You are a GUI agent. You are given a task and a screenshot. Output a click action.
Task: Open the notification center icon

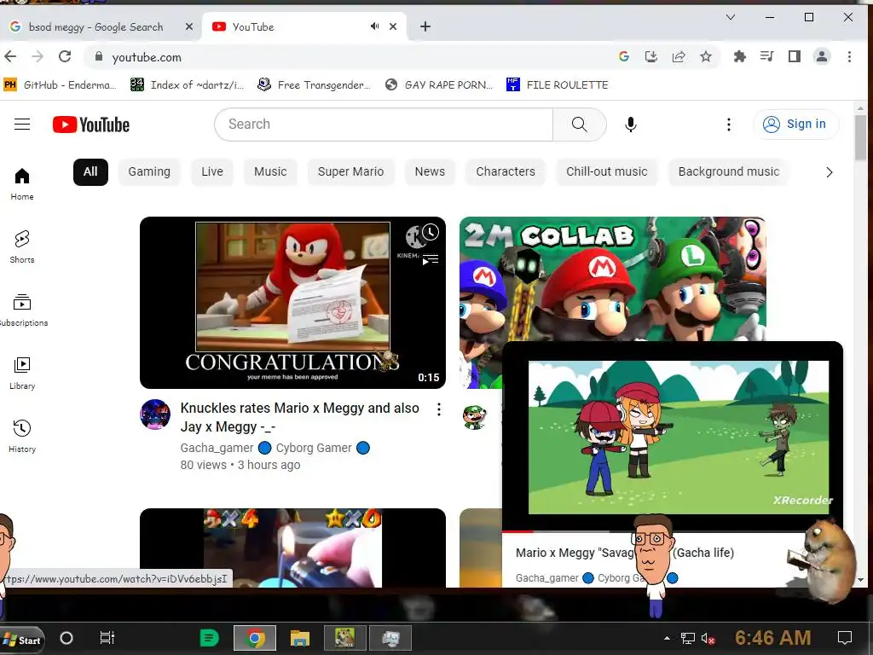pos(845,638)
